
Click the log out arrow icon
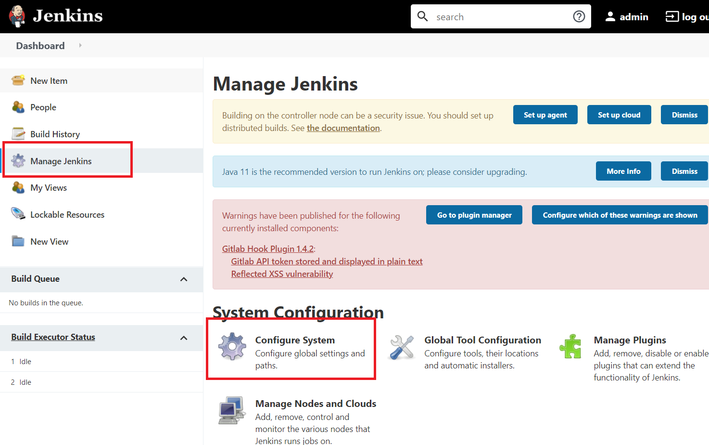point(672,17)
